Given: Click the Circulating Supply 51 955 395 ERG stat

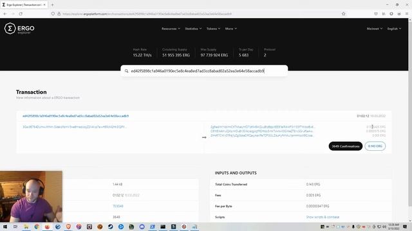Looking at the screenshot, I should [x=176, y=53].
